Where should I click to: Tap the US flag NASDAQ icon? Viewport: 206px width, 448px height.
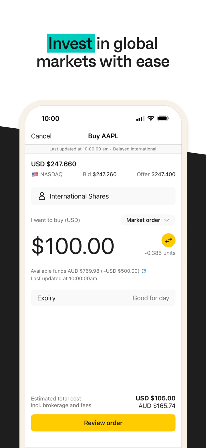[x=35, y=174]
